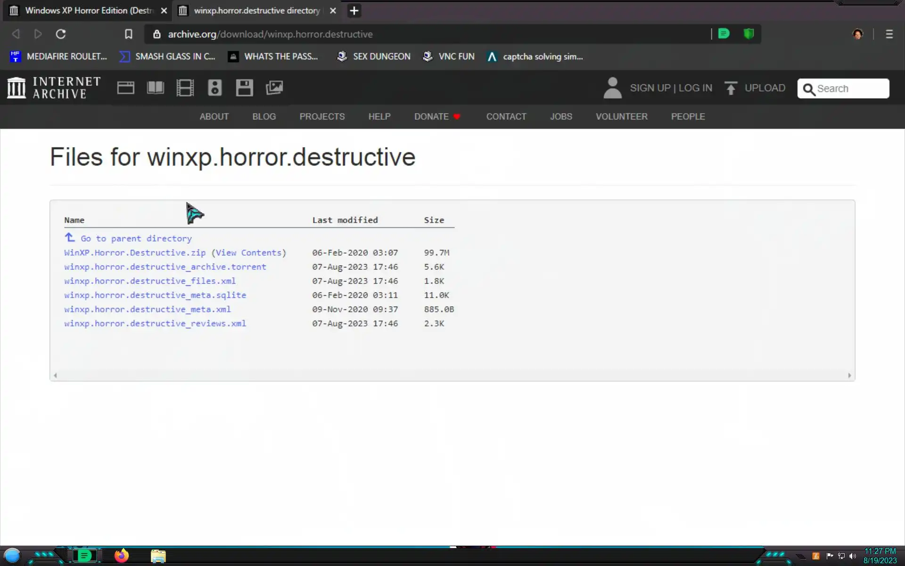905x566 pixels.
Task: Open the images icon in the Archive header
Action: click(x=274, y=88)
